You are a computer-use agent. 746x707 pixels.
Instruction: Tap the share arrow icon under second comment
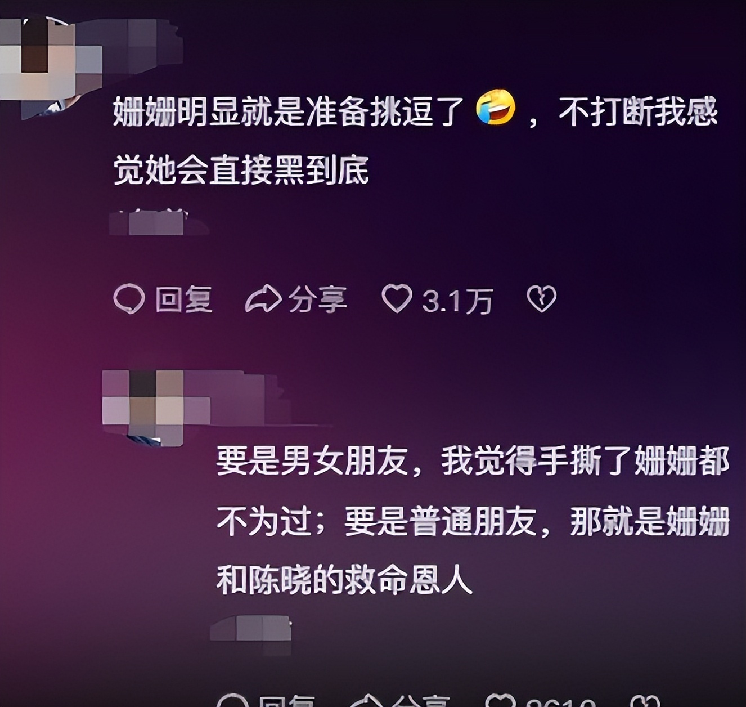pos(366,701)
